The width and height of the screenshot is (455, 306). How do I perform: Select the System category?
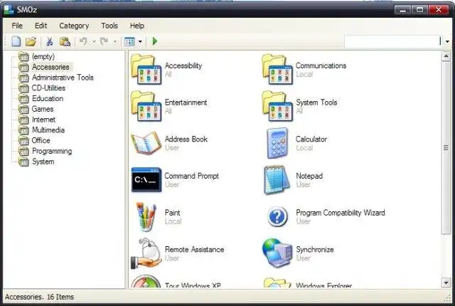pyautogui.click(x=43, y=162)
